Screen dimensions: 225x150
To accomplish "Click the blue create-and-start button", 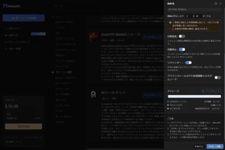I will [x=215, y=146].
